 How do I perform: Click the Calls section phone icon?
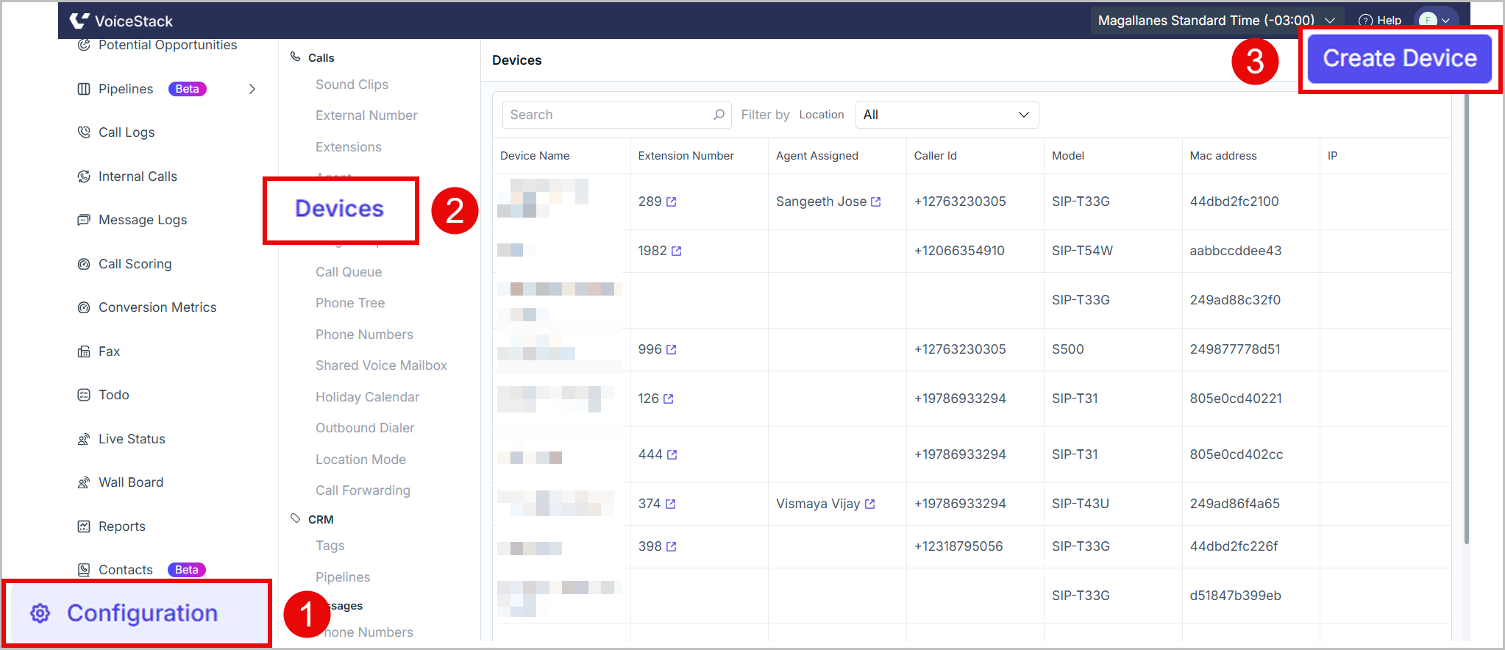[296, 57]
